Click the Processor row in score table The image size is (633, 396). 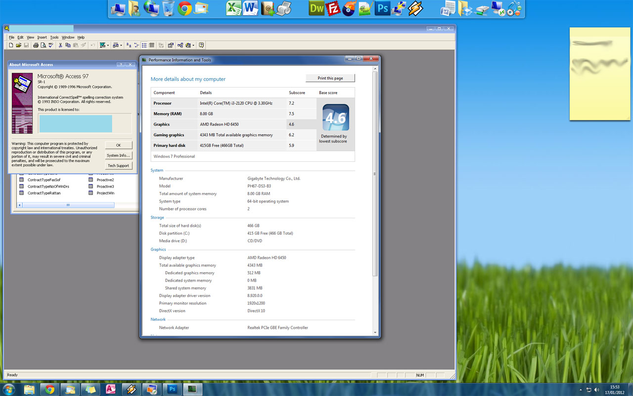tap(233, 103)
